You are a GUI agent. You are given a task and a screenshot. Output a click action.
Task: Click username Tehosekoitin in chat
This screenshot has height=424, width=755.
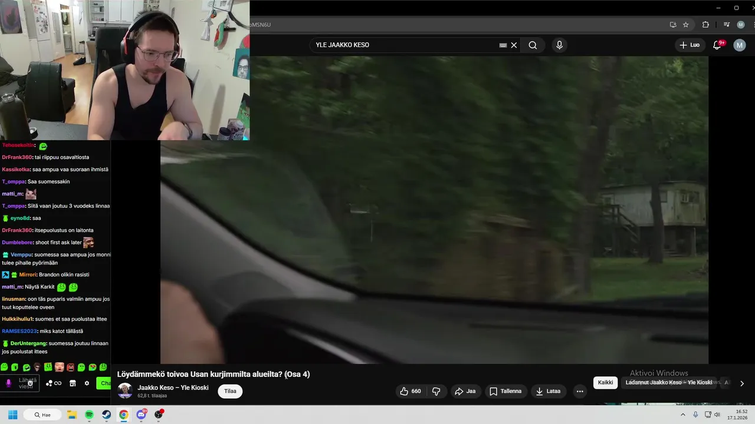click(18, 145)
